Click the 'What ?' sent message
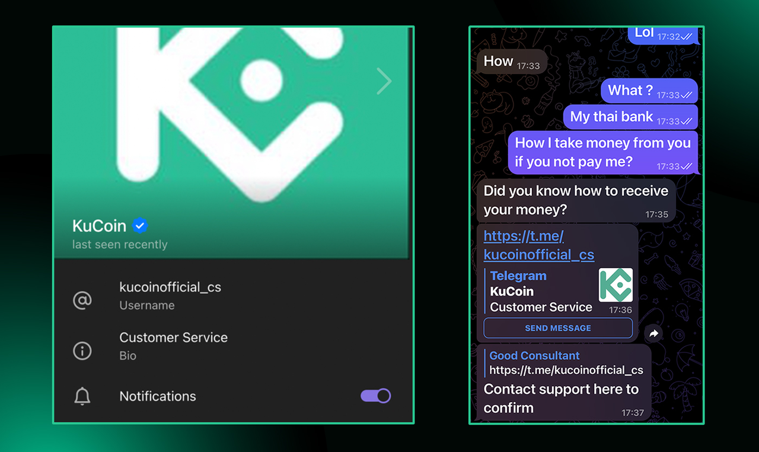Image resolution: width=759 pixels, height=452 pixels. [x=649, y=91]
